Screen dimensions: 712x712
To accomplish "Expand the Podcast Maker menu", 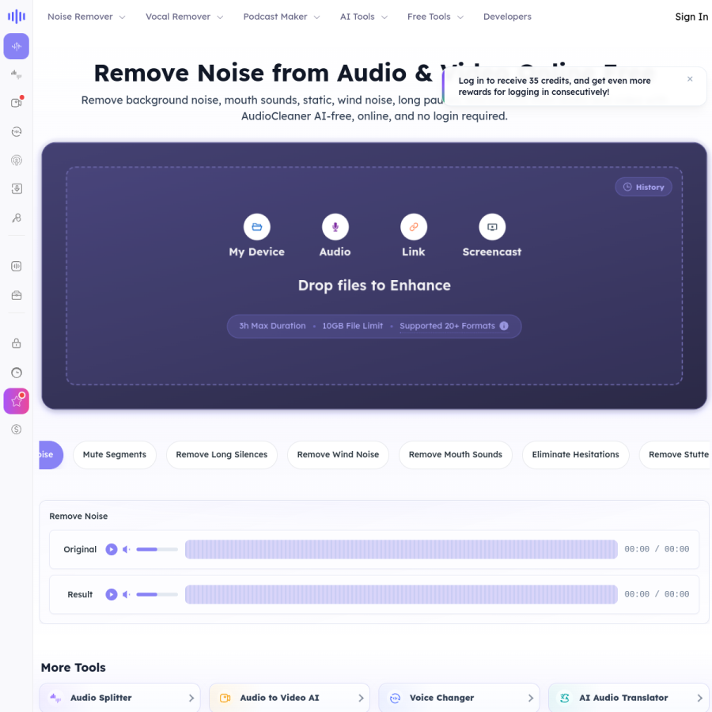I will 282,17.
